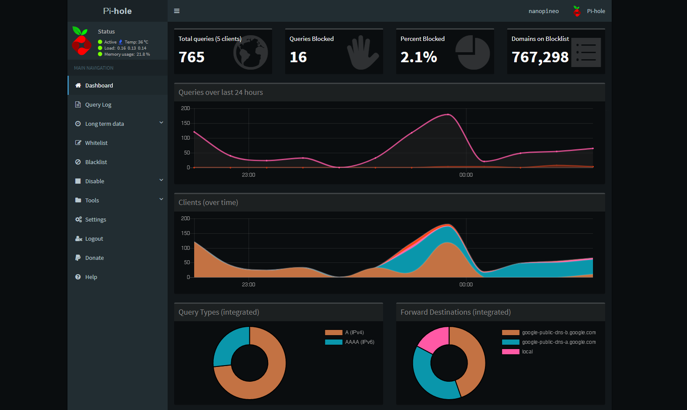Click the Forward Destinations (integrated) heading
Viewport: 687px width, 410px height.
455,312
